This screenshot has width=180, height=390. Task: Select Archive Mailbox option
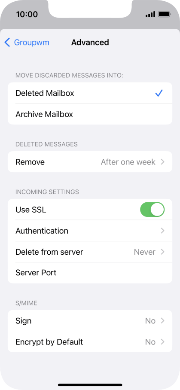90,114
